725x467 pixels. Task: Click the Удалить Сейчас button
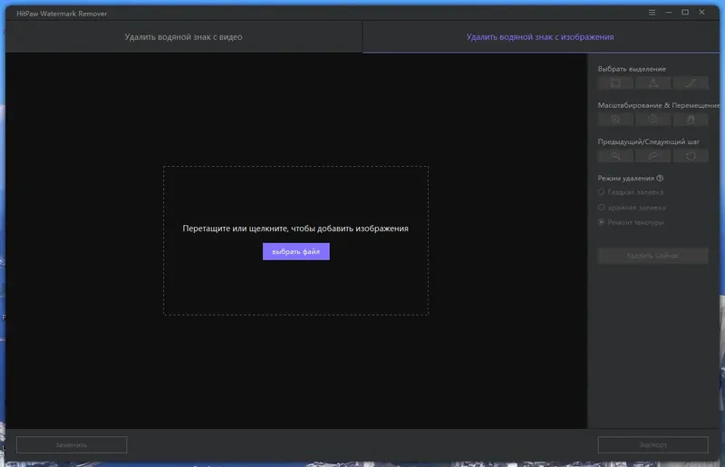(x=652, y=256)
